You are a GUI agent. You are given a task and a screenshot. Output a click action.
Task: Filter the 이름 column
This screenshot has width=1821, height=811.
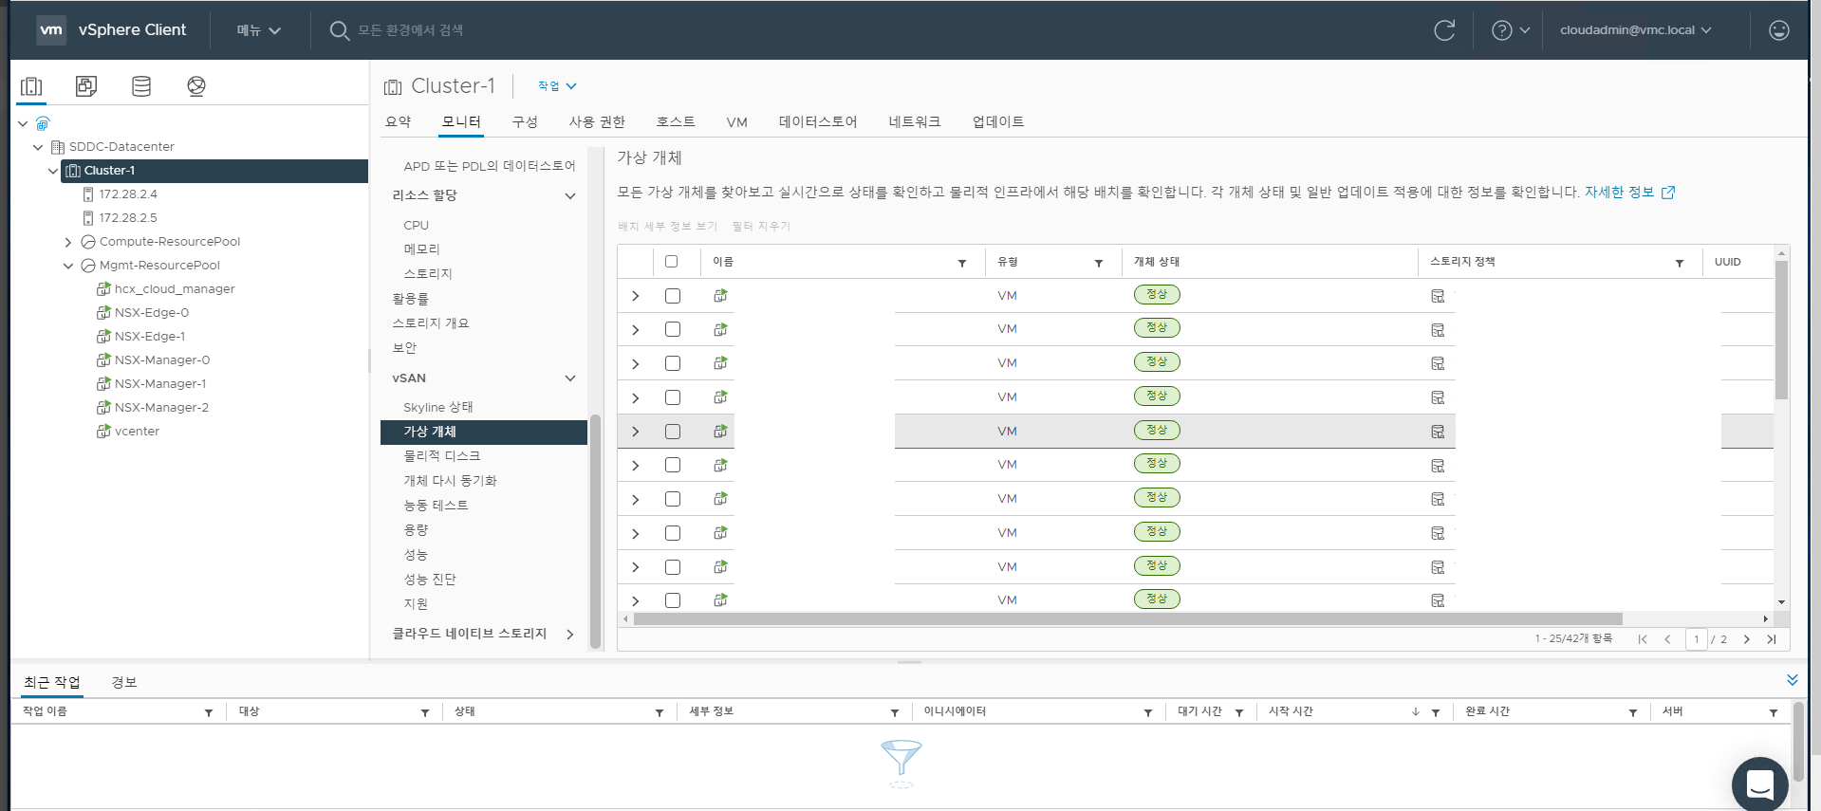click(x=962, y=263)
